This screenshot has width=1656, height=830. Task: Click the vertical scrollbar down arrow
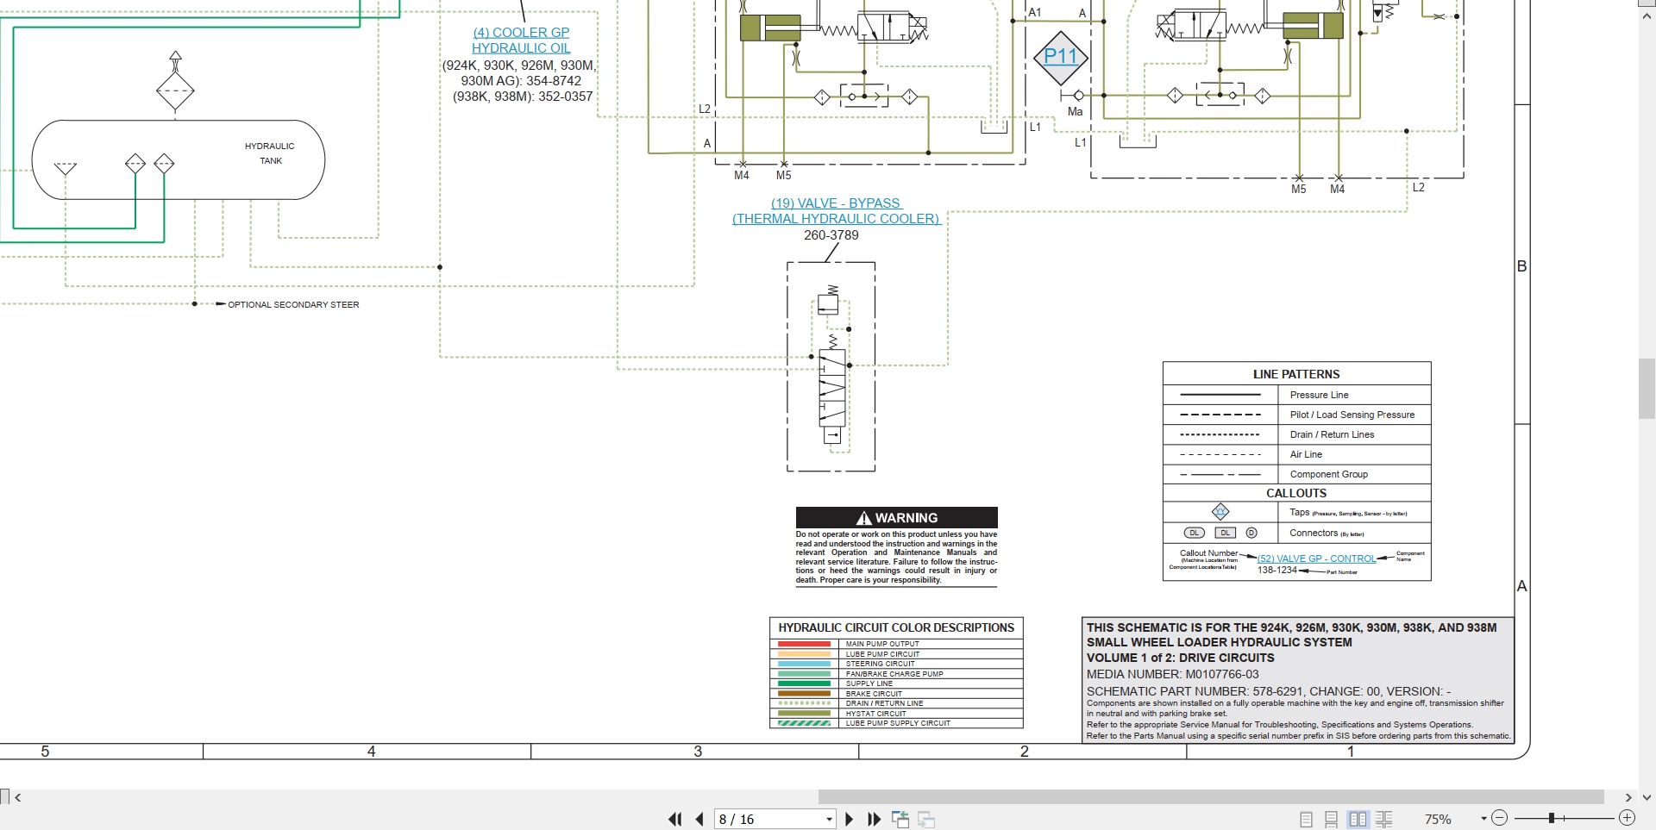[x=1647, y=797]
